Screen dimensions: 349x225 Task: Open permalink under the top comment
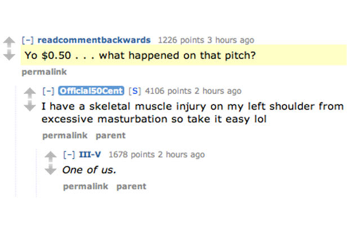[x=44, y=72]
